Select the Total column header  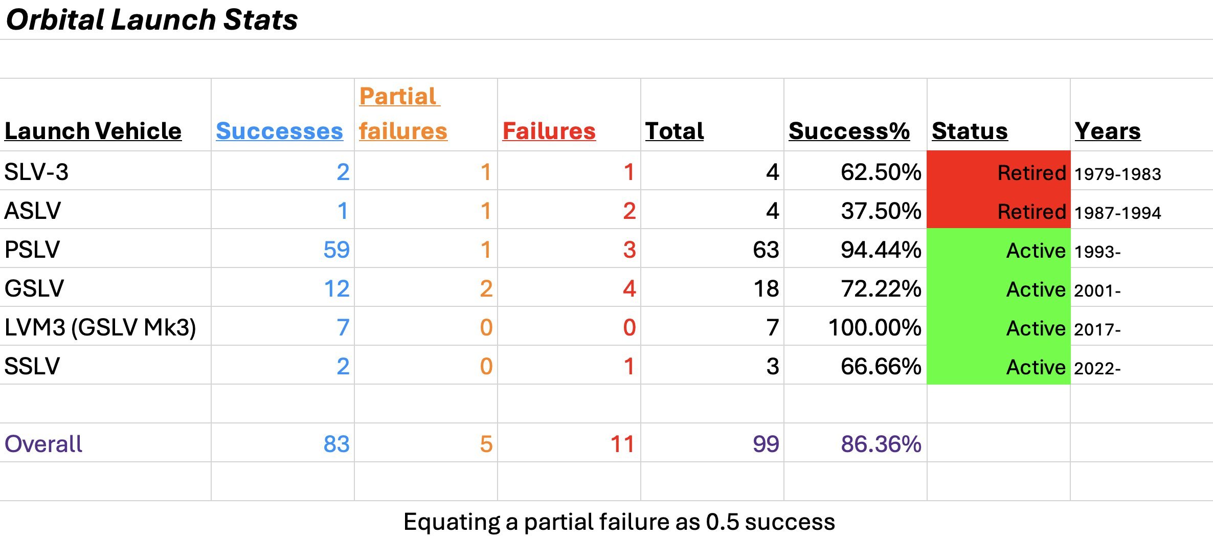click(x=674, y=131)
